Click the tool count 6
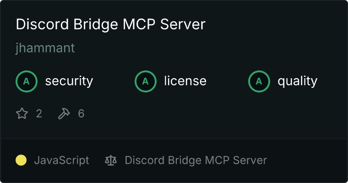Screen dimensions: 348x183 point(81,113)
